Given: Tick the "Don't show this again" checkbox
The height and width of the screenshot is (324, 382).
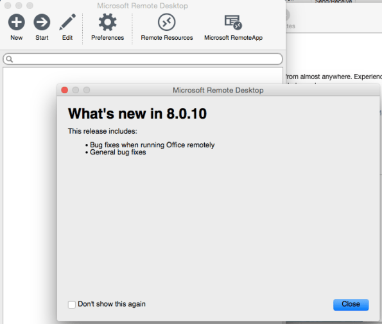Looking at the screenshot, I should pos(72,305).
